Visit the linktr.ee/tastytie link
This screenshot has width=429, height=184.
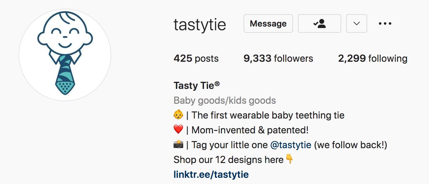click(210, 174)
